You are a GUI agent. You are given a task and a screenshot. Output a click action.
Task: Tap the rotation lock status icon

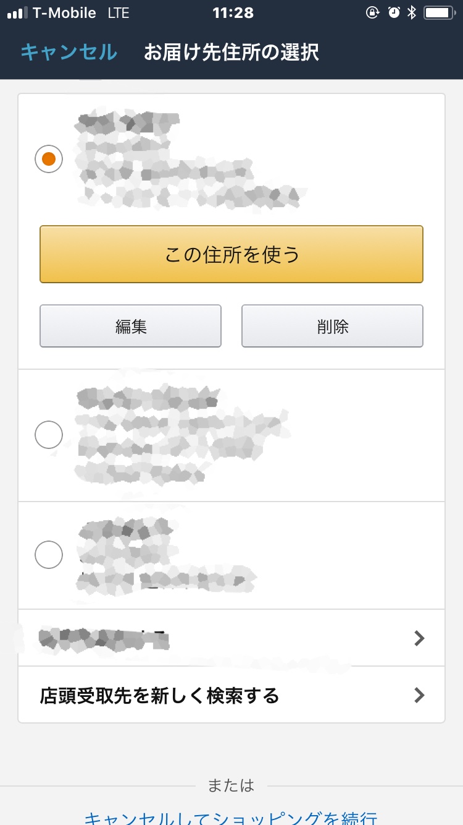pyautogui.click(x=372, y=12)
